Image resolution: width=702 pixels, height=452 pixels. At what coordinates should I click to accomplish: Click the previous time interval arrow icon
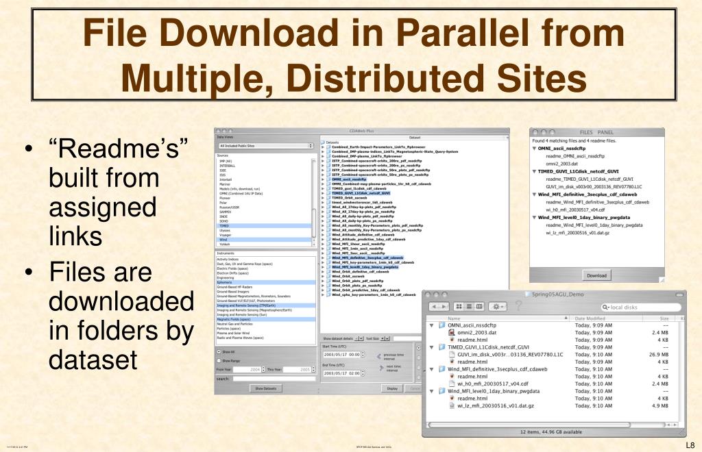pos(379,356)
